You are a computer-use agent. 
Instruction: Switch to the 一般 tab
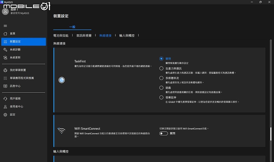click(72, 27)
